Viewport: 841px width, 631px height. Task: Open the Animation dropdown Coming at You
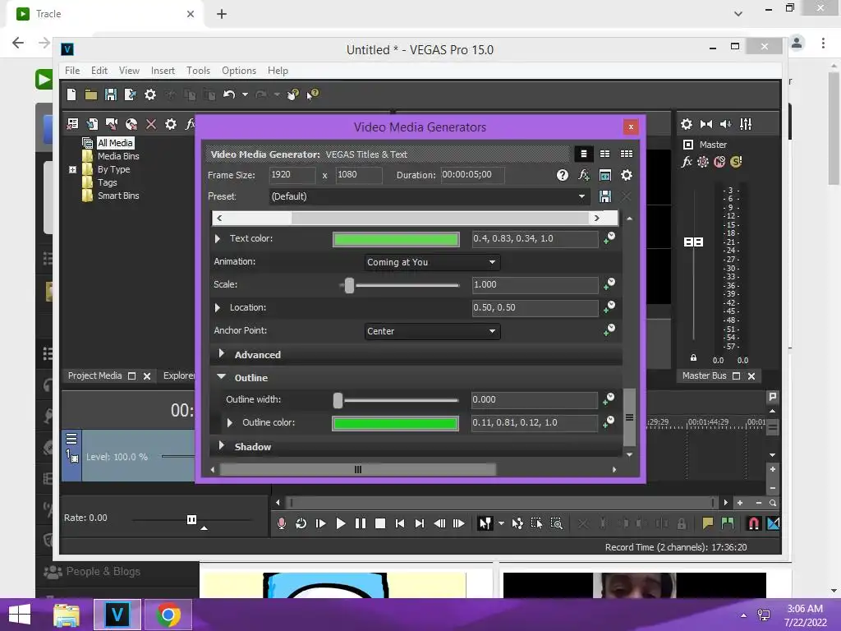coord(432,262)
